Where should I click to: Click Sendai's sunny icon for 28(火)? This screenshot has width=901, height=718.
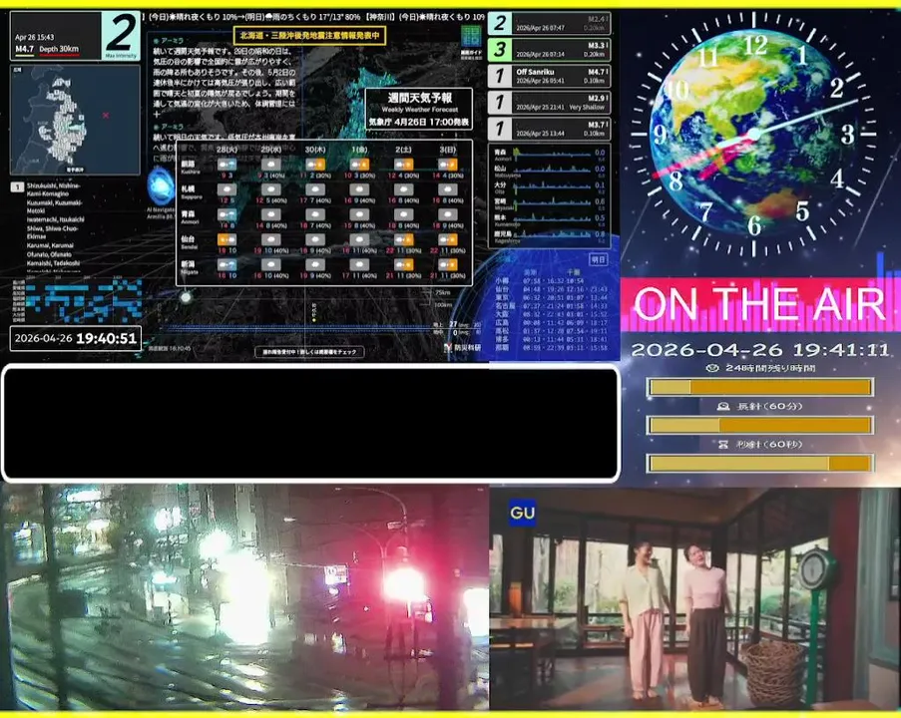[x=226, y=239]
